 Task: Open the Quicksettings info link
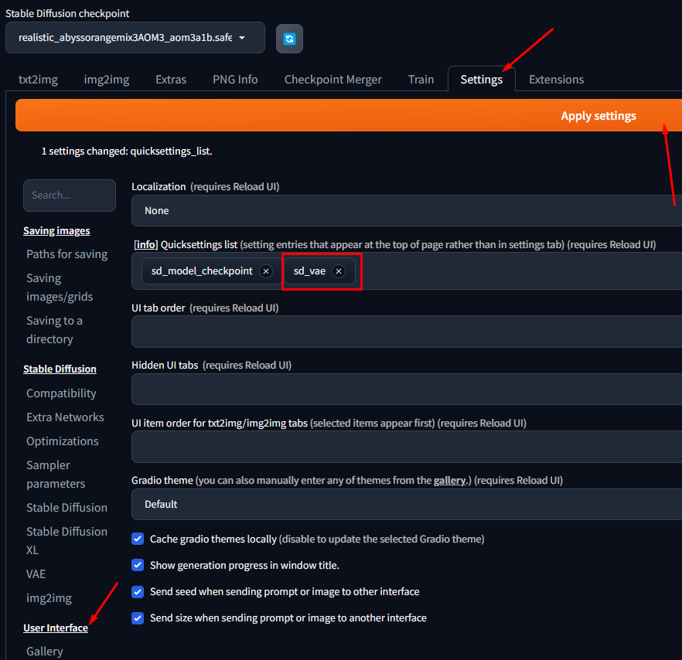point(145,244)
